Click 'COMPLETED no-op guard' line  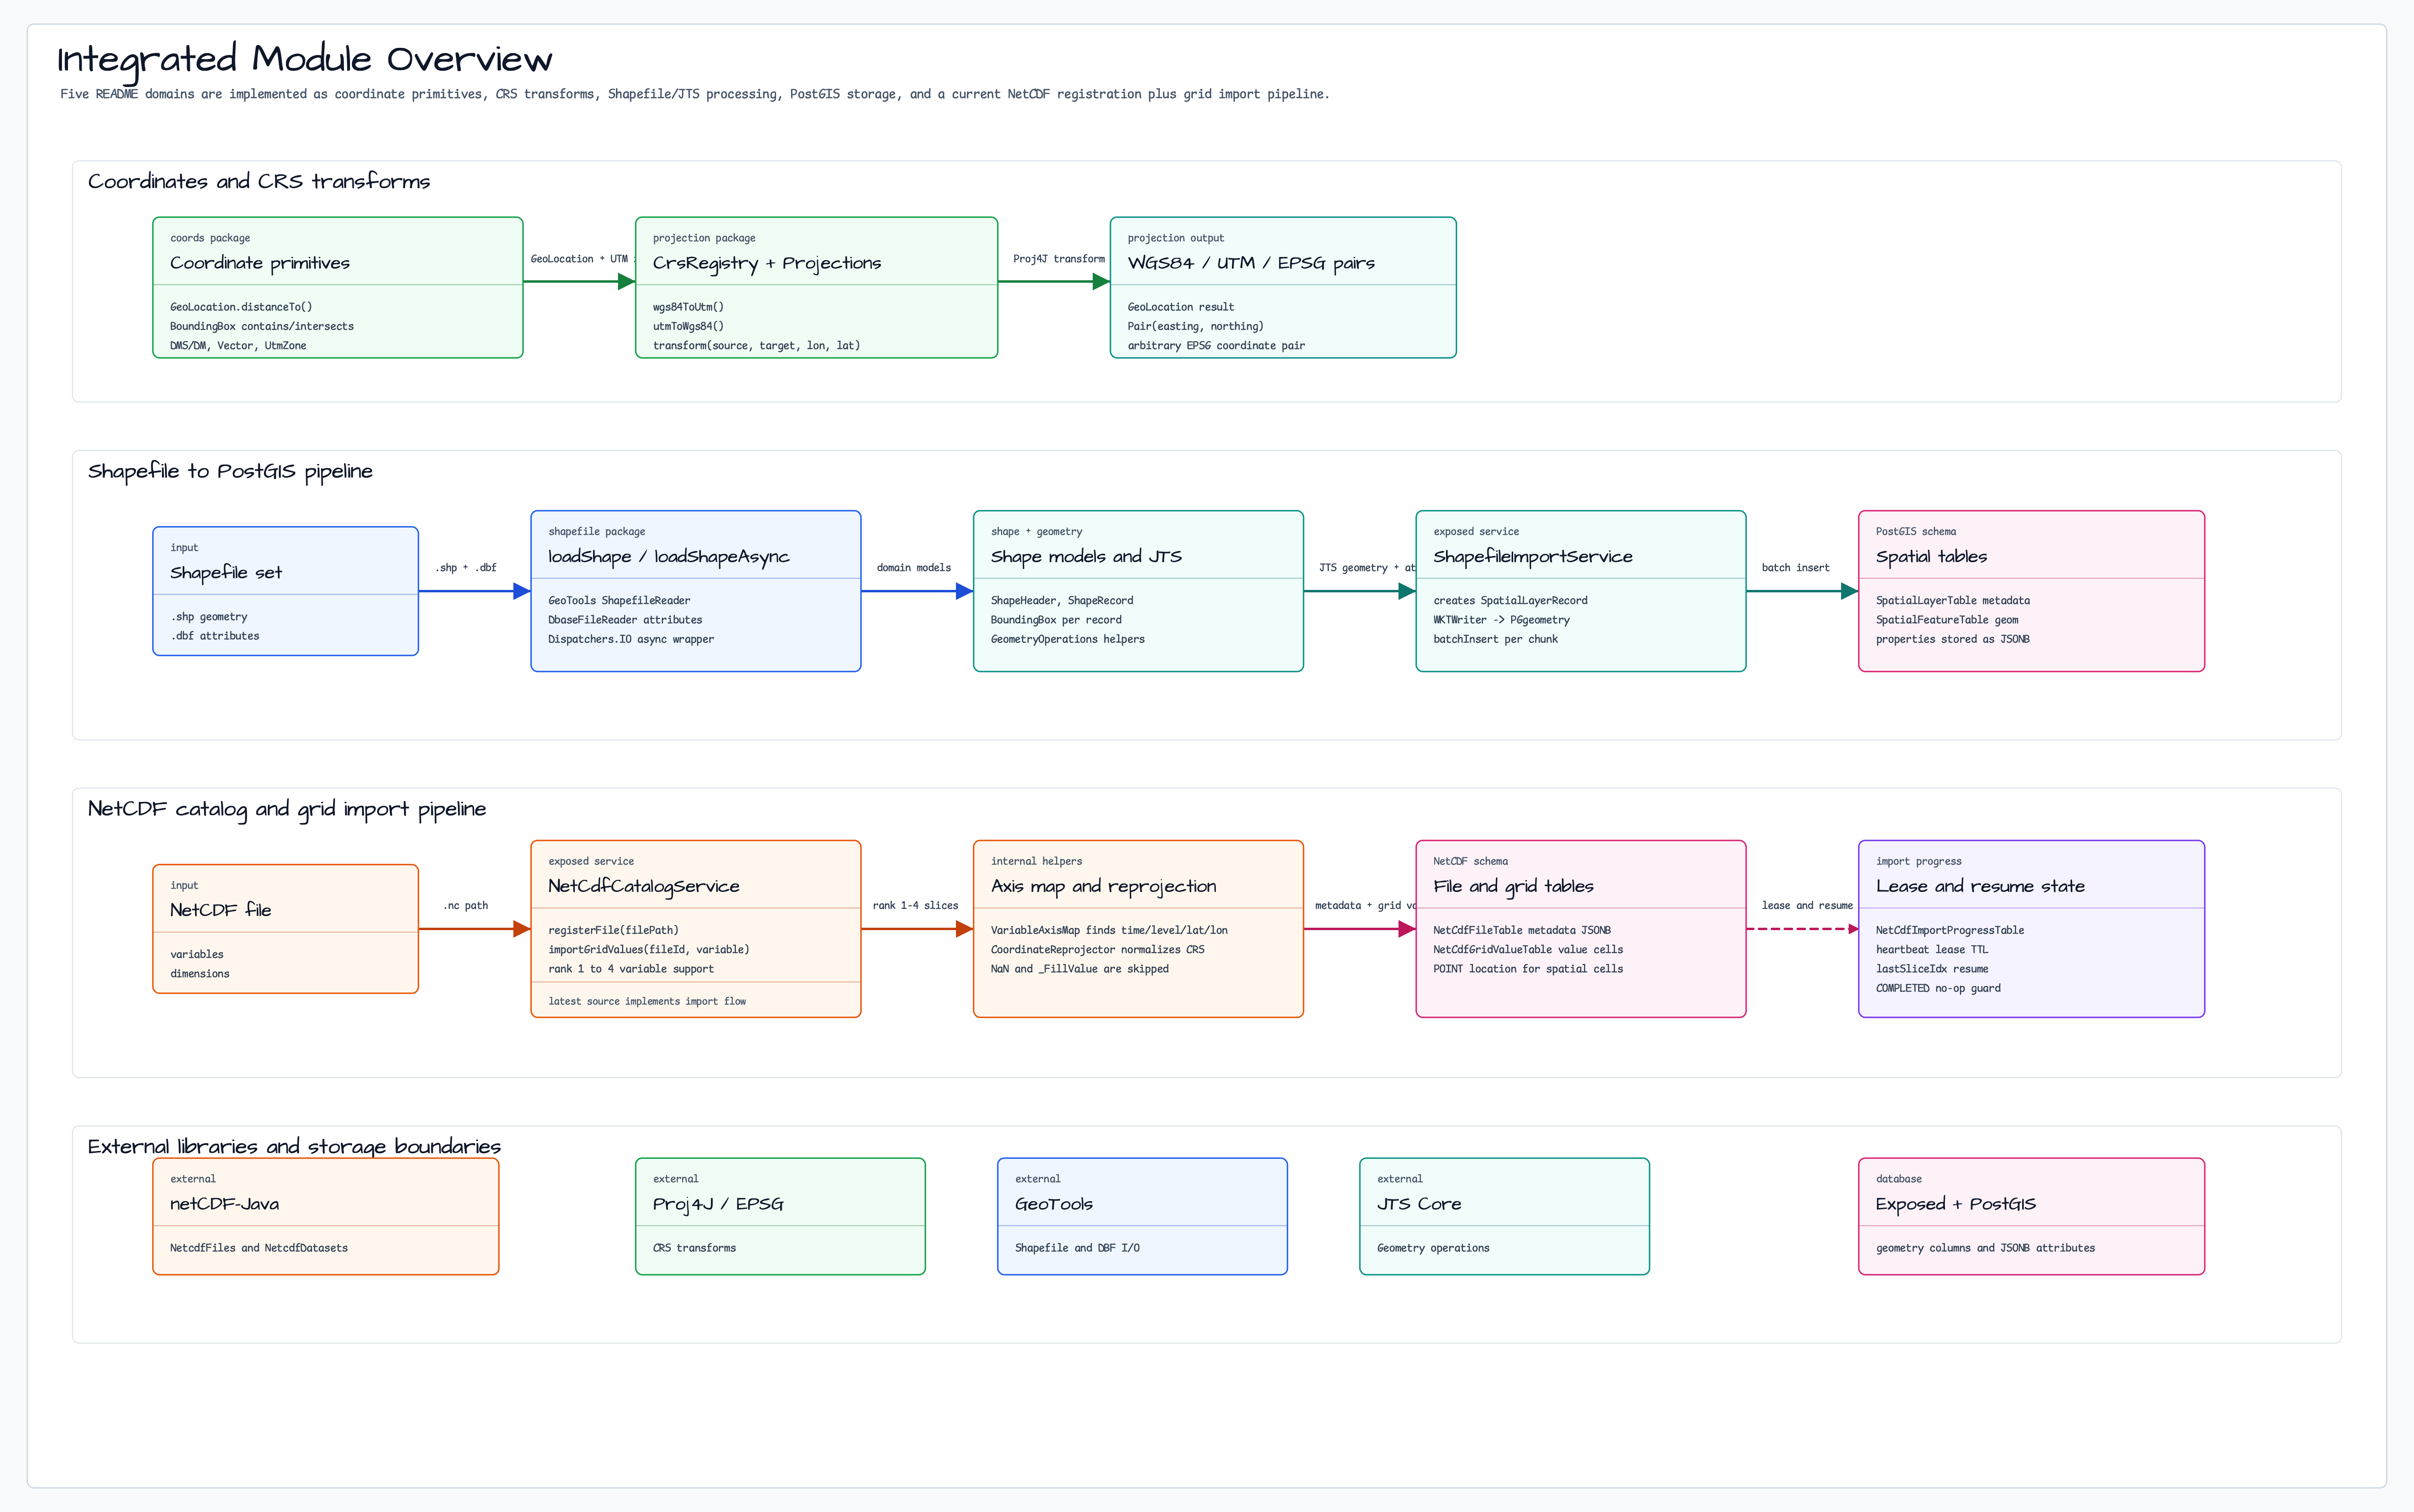1938,989
